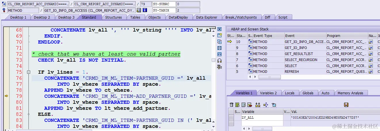
Task: Click the green list icon in Variables toolbar
Action: [x=237, y=105]
